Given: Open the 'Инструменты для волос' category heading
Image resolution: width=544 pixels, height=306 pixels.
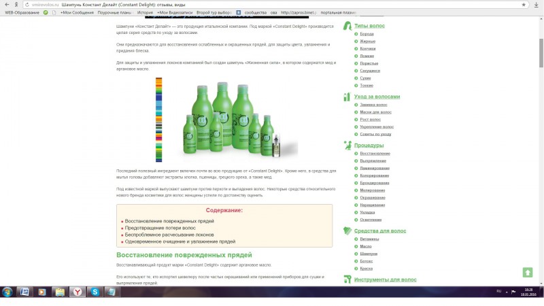Looking at the screenshot, I should tap(385, 279).
